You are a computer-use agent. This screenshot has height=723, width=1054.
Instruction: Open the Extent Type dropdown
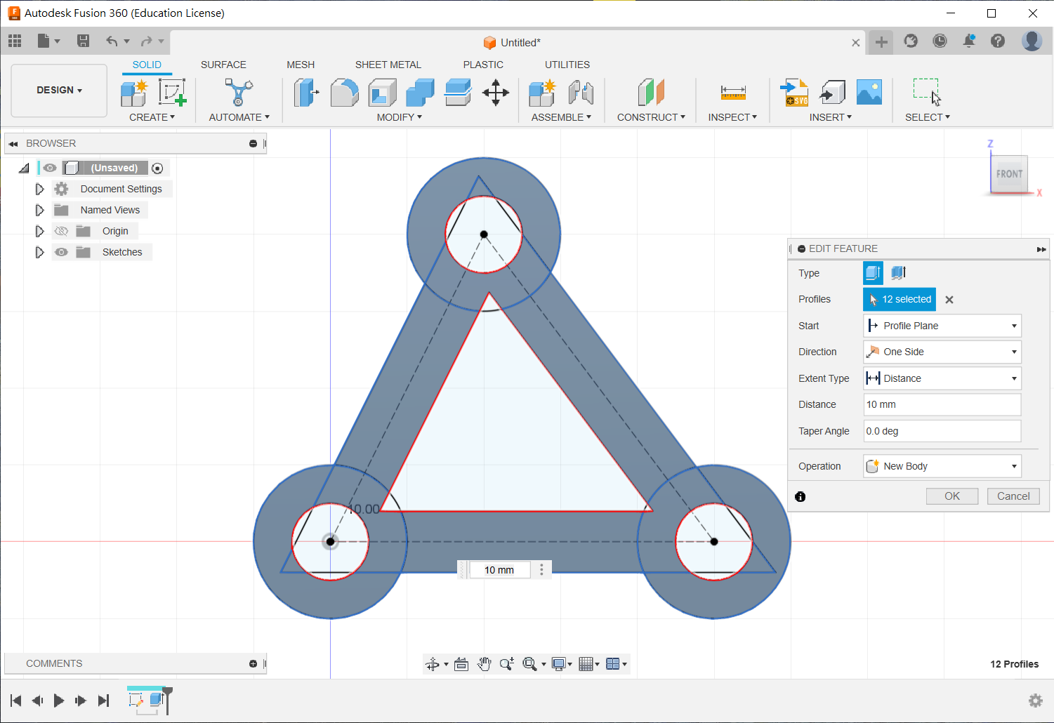point(942,378)
